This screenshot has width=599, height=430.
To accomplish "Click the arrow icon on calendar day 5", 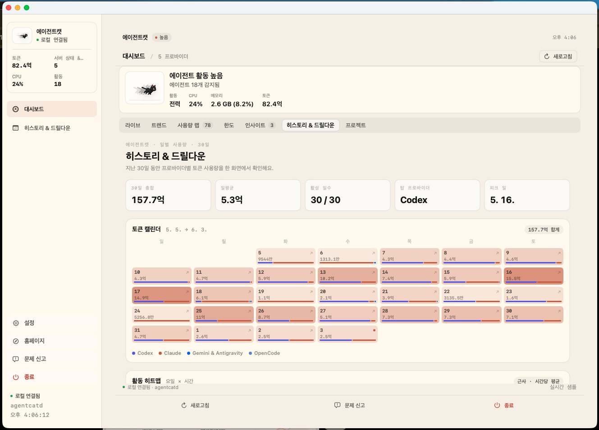I will (311, 253).
